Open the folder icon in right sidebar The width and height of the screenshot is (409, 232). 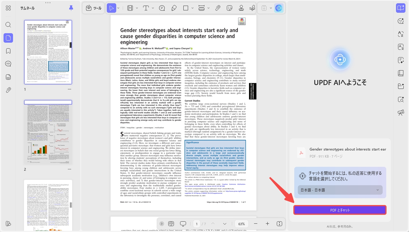[x=401, y=86]
